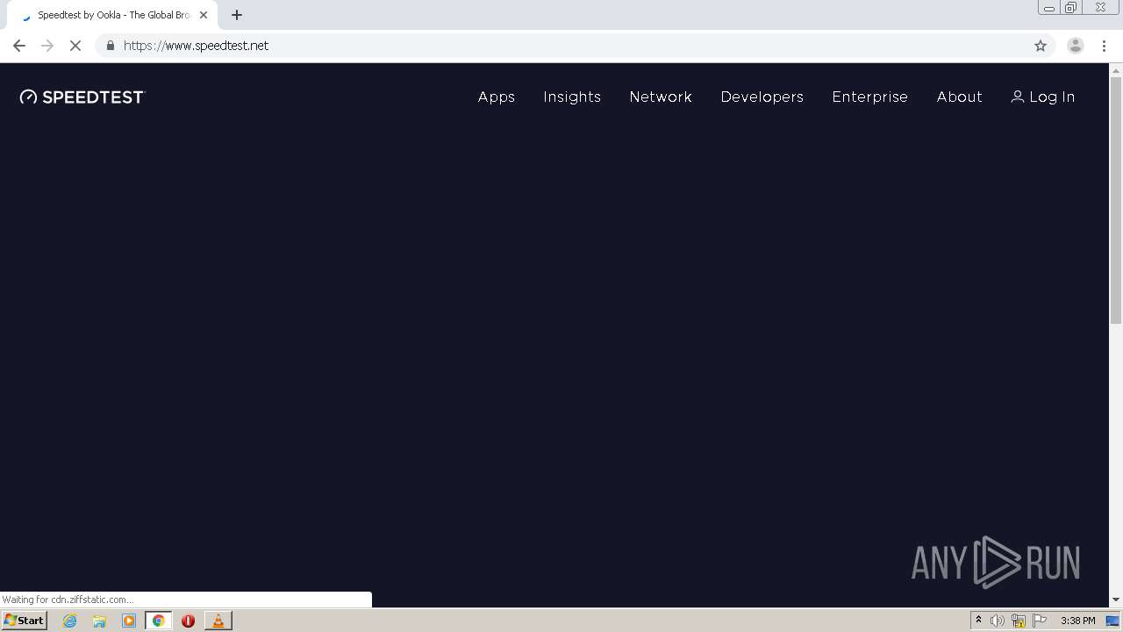The image size is (1123, 632).
Task: Open the Windows Start menu
Action: pyautogui.click(x=24, y=621)
